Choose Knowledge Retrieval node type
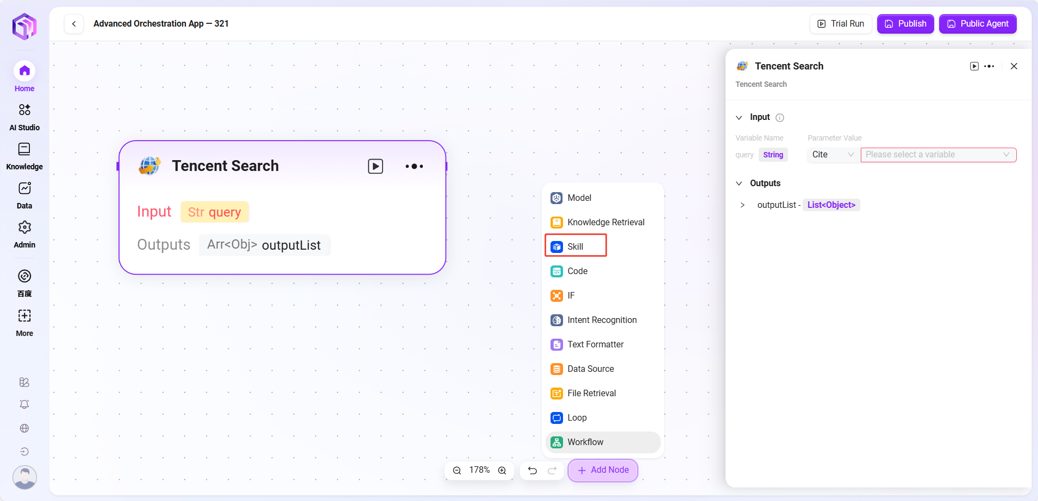Image resolution: width=1038 pixels, height=501 pixels. coord(605,222)
